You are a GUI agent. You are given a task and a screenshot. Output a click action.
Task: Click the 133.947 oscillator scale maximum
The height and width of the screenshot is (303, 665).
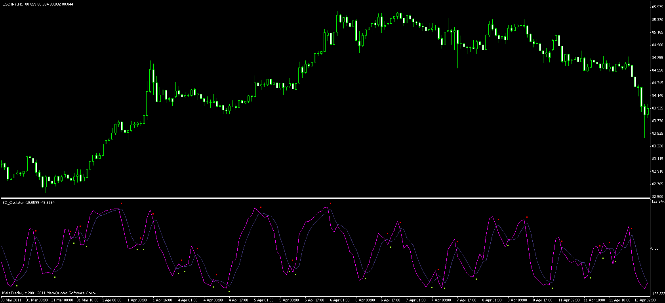(658, 201)
